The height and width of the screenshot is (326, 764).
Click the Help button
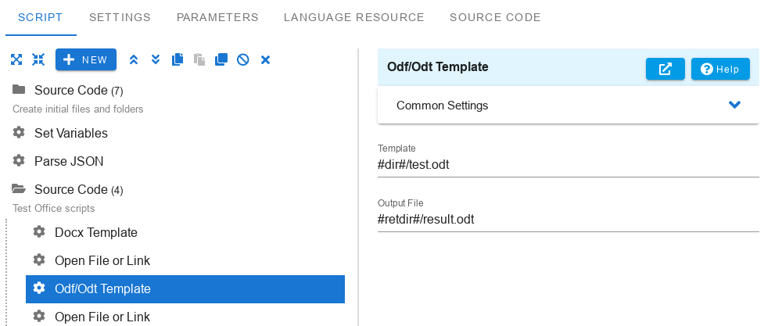720,69
